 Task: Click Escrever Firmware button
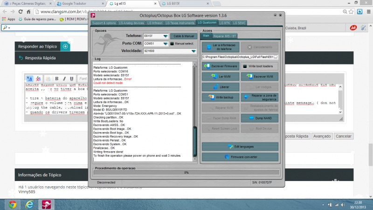click(221, 66)
